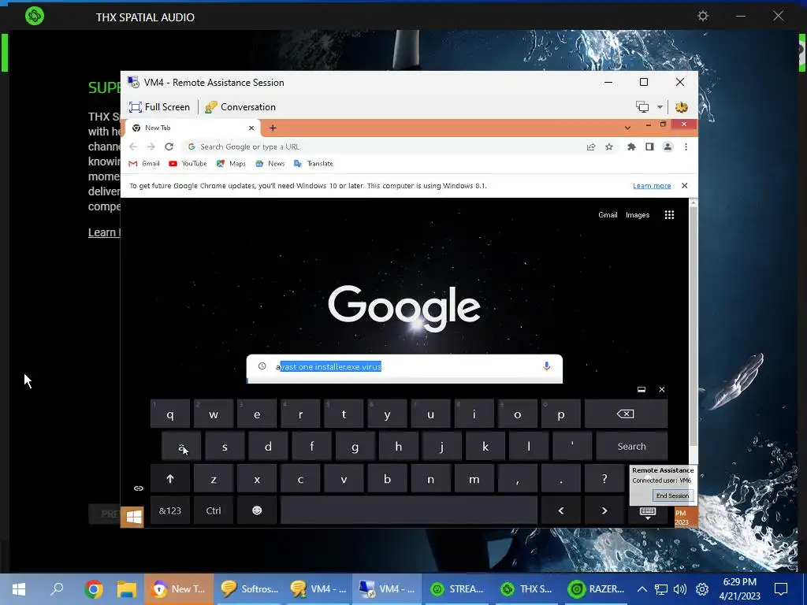Open News bookmark

[270, 164]
